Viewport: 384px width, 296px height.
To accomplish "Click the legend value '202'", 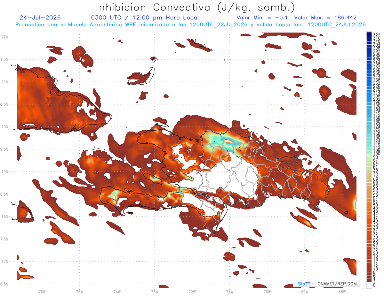I will point(377,99).
